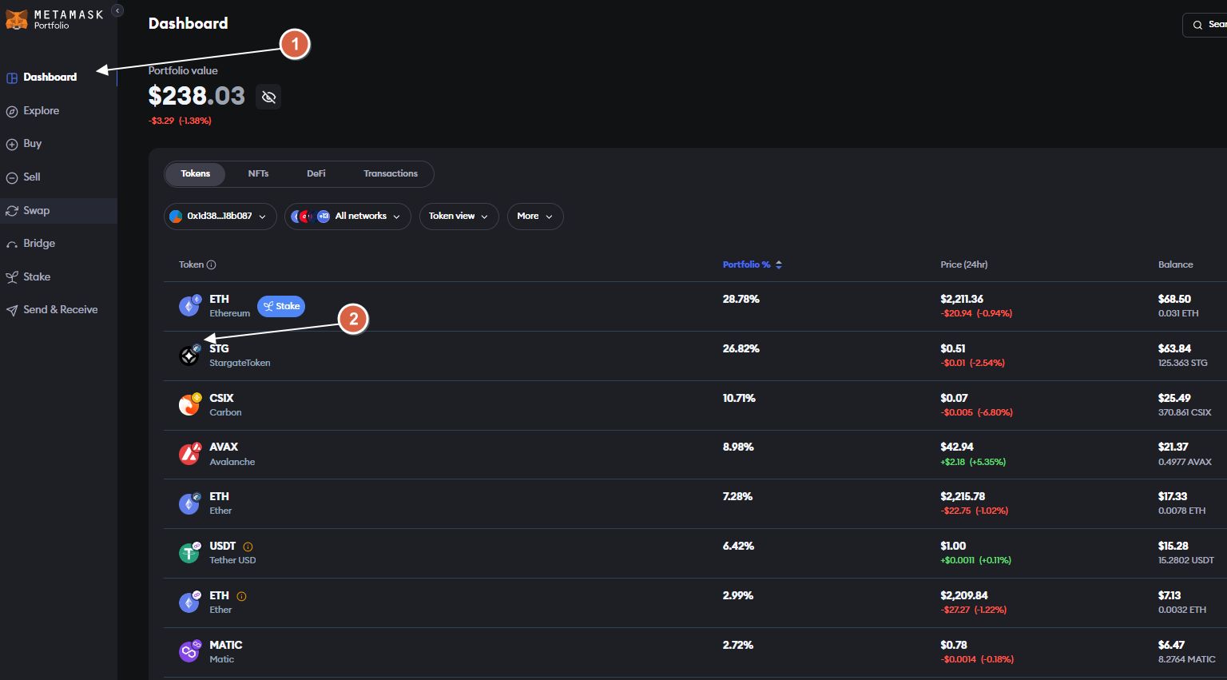
Task: Click the Ethereum ETH token logo in the first row
Action: [189, 305]
